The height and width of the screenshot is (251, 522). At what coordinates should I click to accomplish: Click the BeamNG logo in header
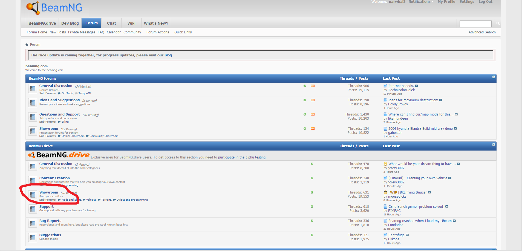click(54, 7)
